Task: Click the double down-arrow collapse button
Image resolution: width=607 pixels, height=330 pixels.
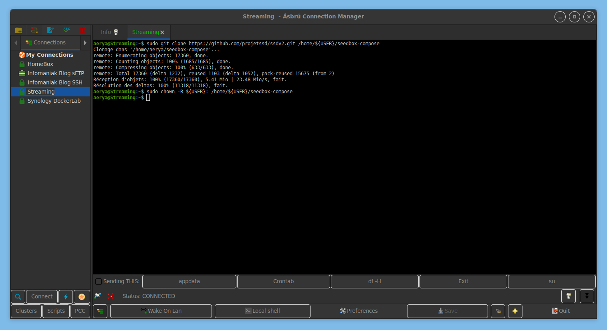Action: 587,296
